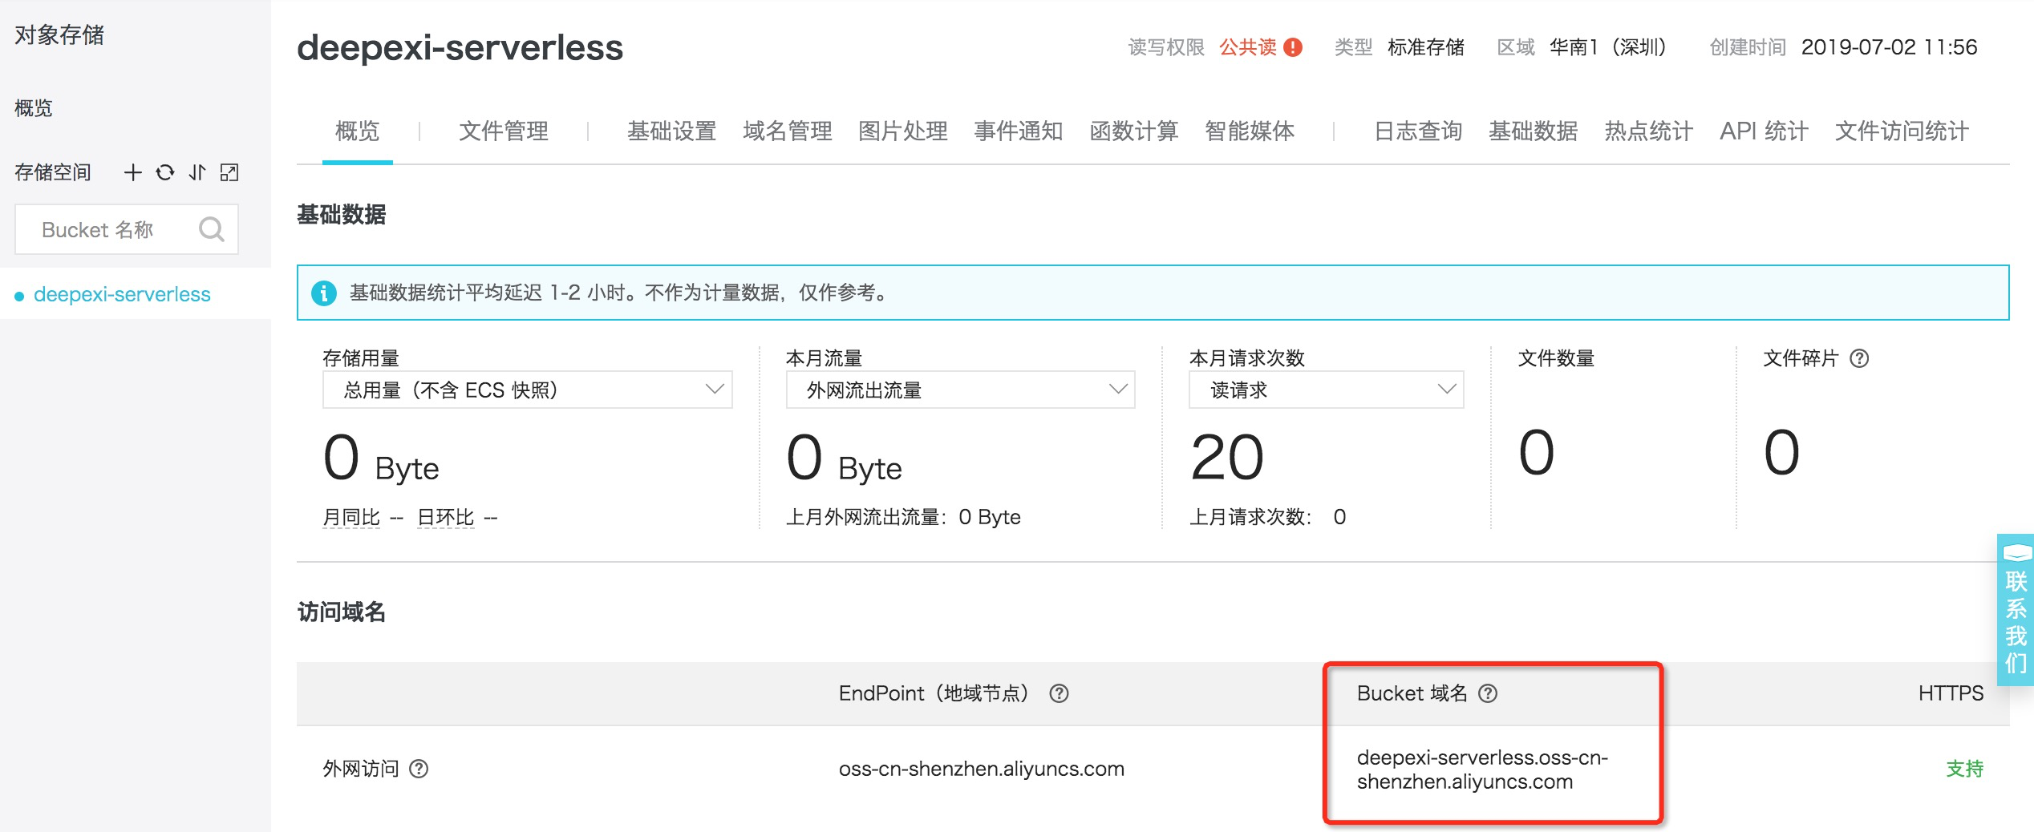Image resolution: width=2034 pixels, height=832 pixels.
Task: Open the 基础数据 tab
Action: tap(1534, 131)
